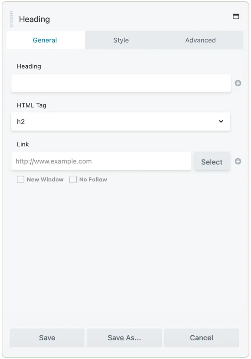Click the Save As... button
This screenshot has width=251, height=359.
[124, 337]
